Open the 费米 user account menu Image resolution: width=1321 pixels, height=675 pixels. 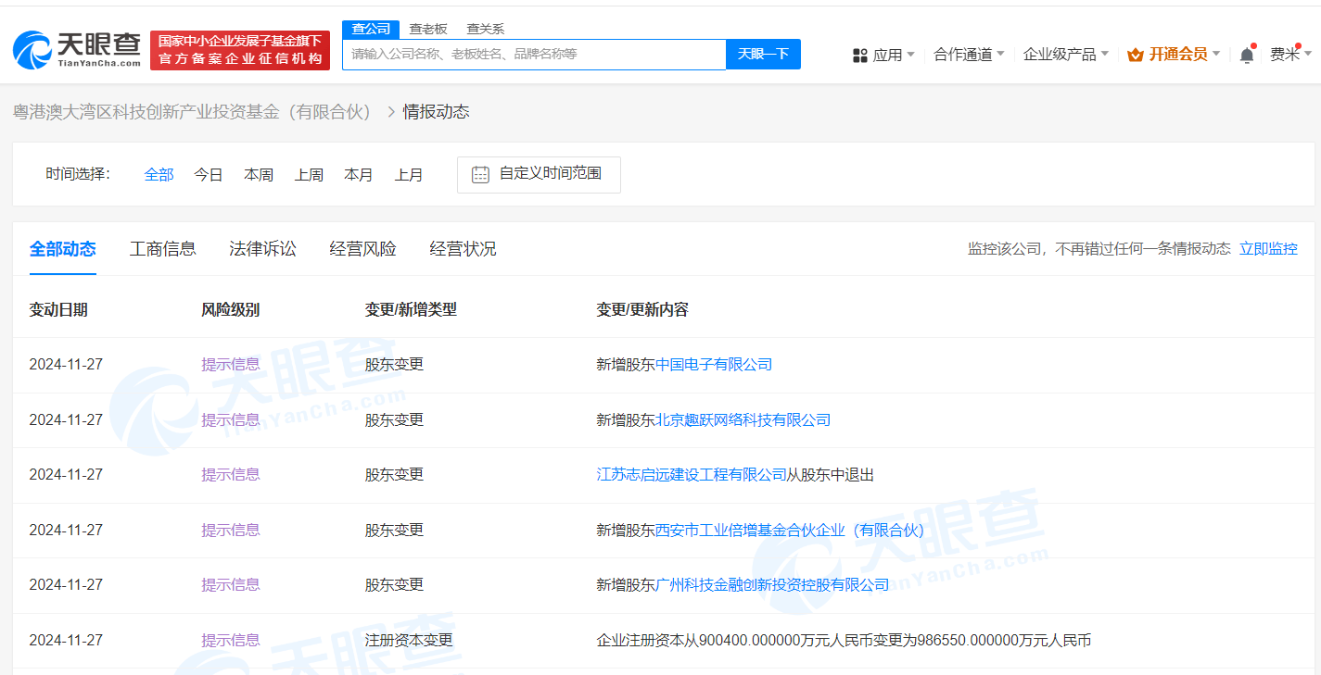pyautogui.click(x=1289, y=55)
